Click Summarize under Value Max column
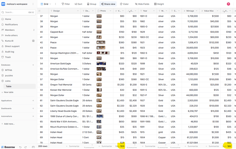The image size is (236, 149). pos(212,146)
